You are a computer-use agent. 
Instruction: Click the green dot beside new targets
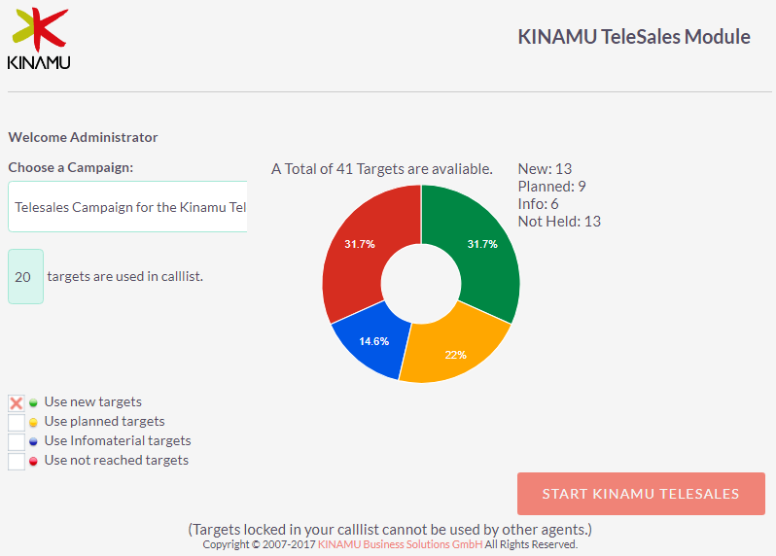click(33, 402)
